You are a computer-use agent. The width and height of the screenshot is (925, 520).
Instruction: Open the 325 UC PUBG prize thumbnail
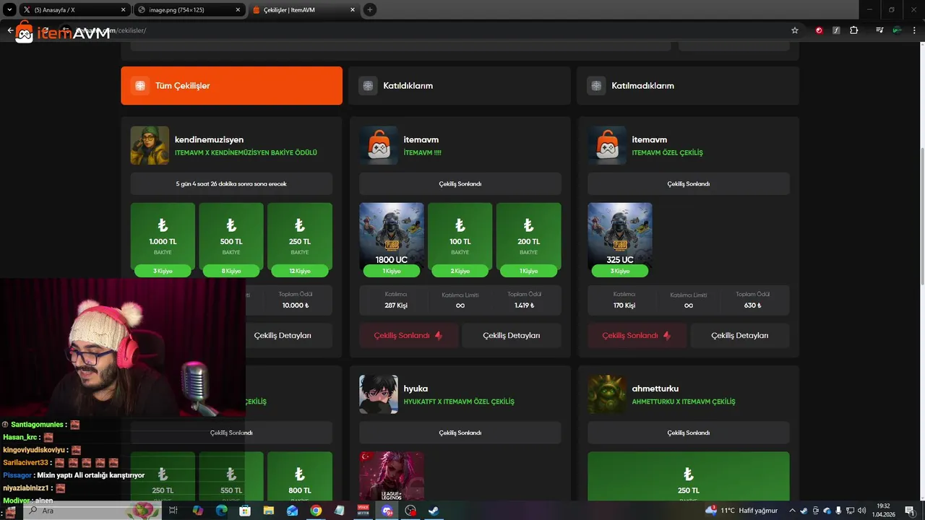click(619, 235)
